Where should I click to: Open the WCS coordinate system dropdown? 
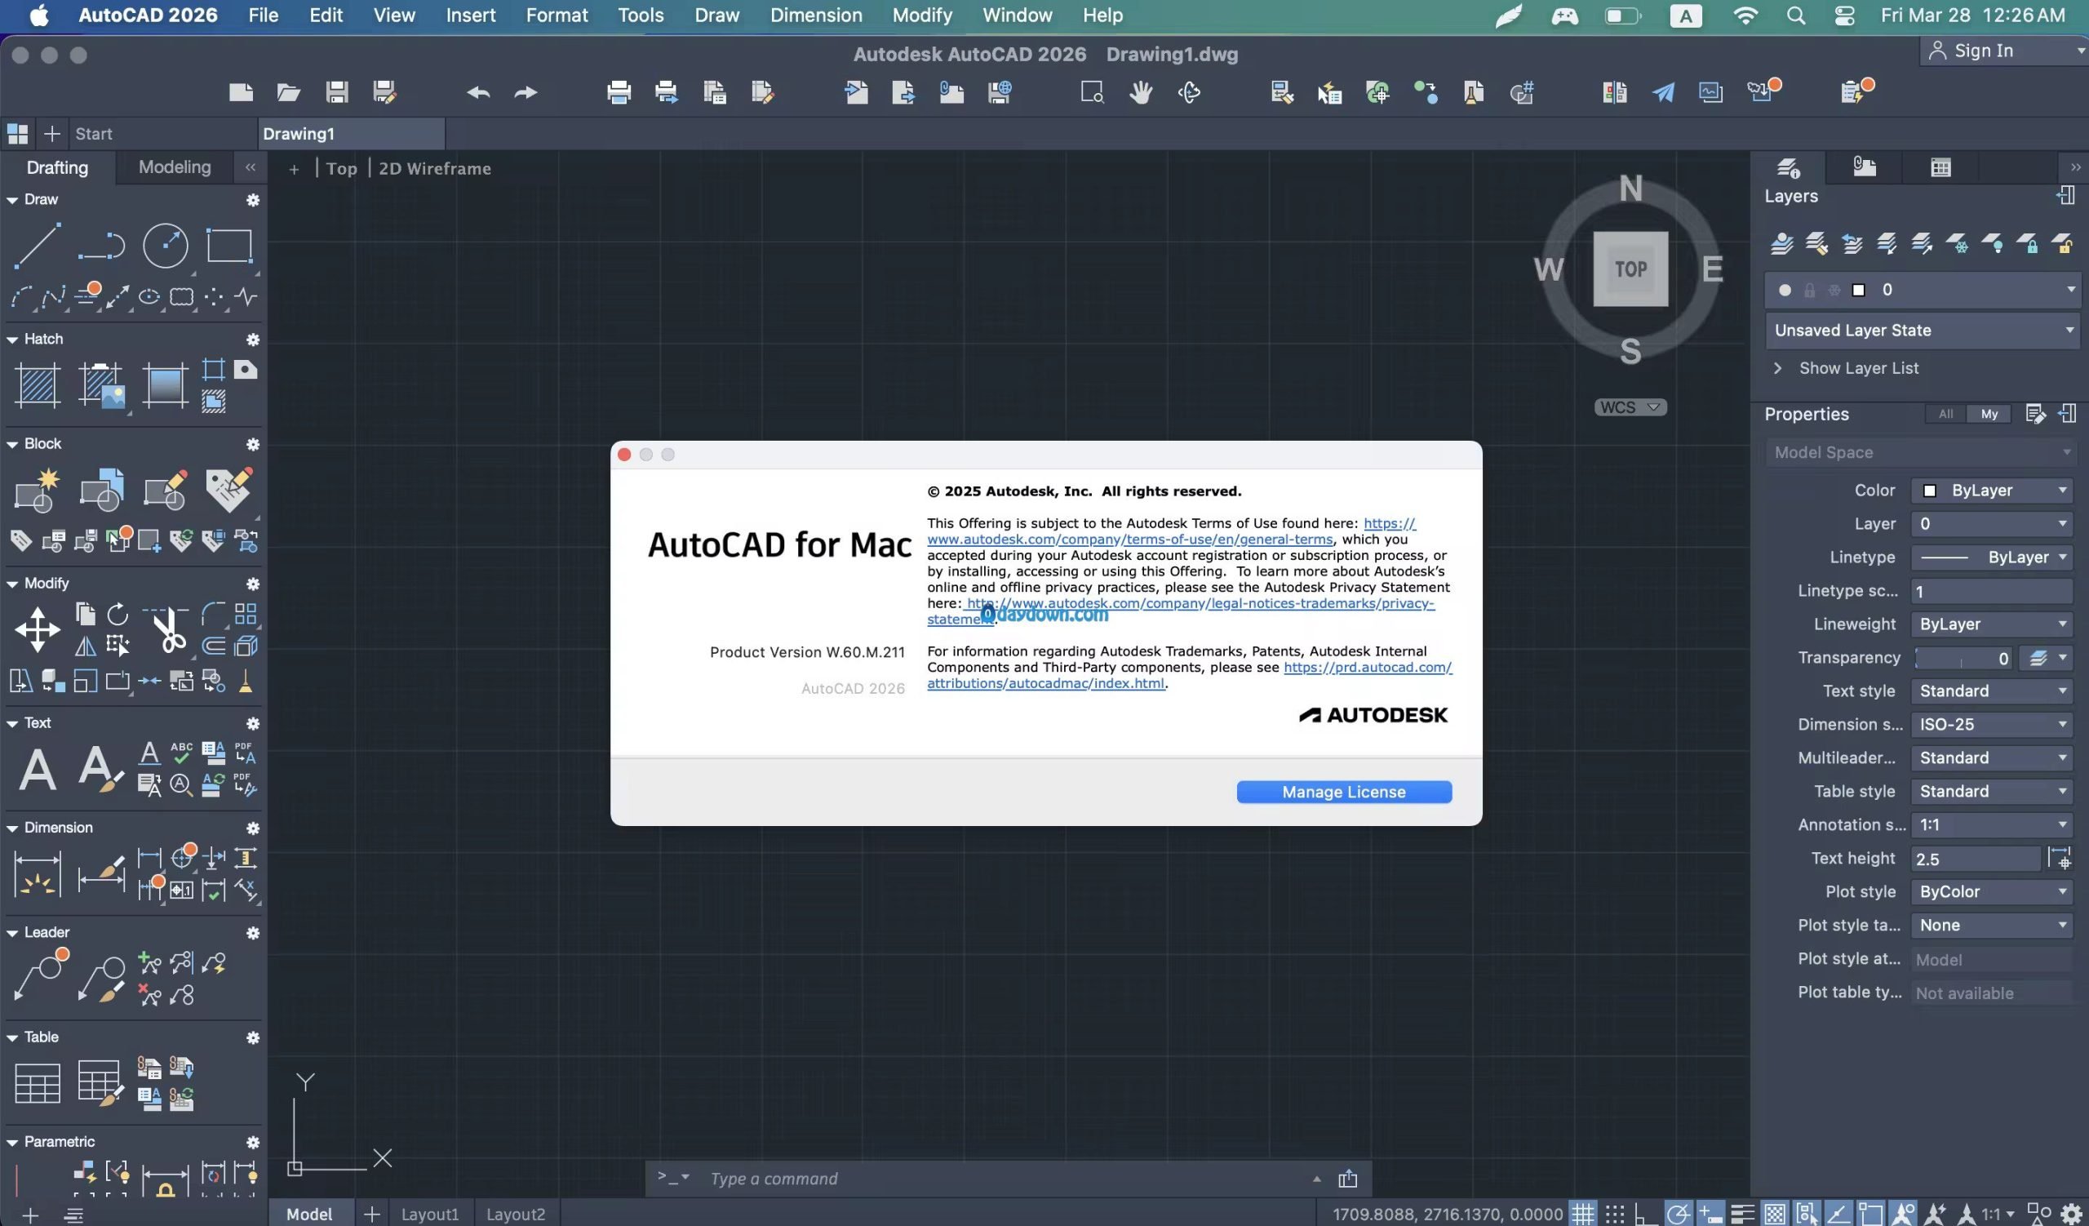pos(1630,407)
